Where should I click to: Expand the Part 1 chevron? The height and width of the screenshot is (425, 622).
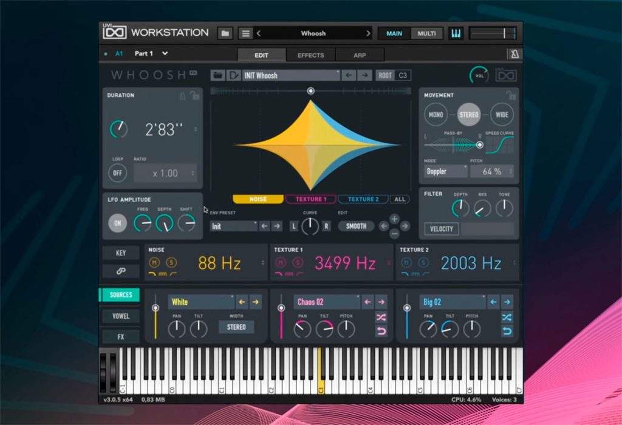click(165, 53)
